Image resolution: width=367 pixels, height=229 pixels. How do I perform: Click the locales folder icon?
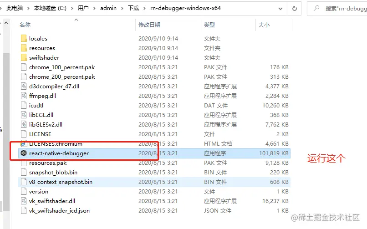coord(24,38)
